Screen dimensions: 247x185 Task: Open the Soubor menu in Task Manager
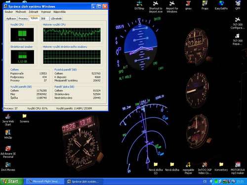(x=8, y=12)
